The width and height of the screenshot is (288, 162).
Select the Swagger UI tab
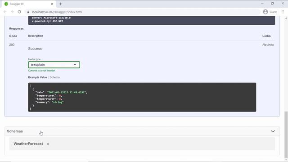28,4
